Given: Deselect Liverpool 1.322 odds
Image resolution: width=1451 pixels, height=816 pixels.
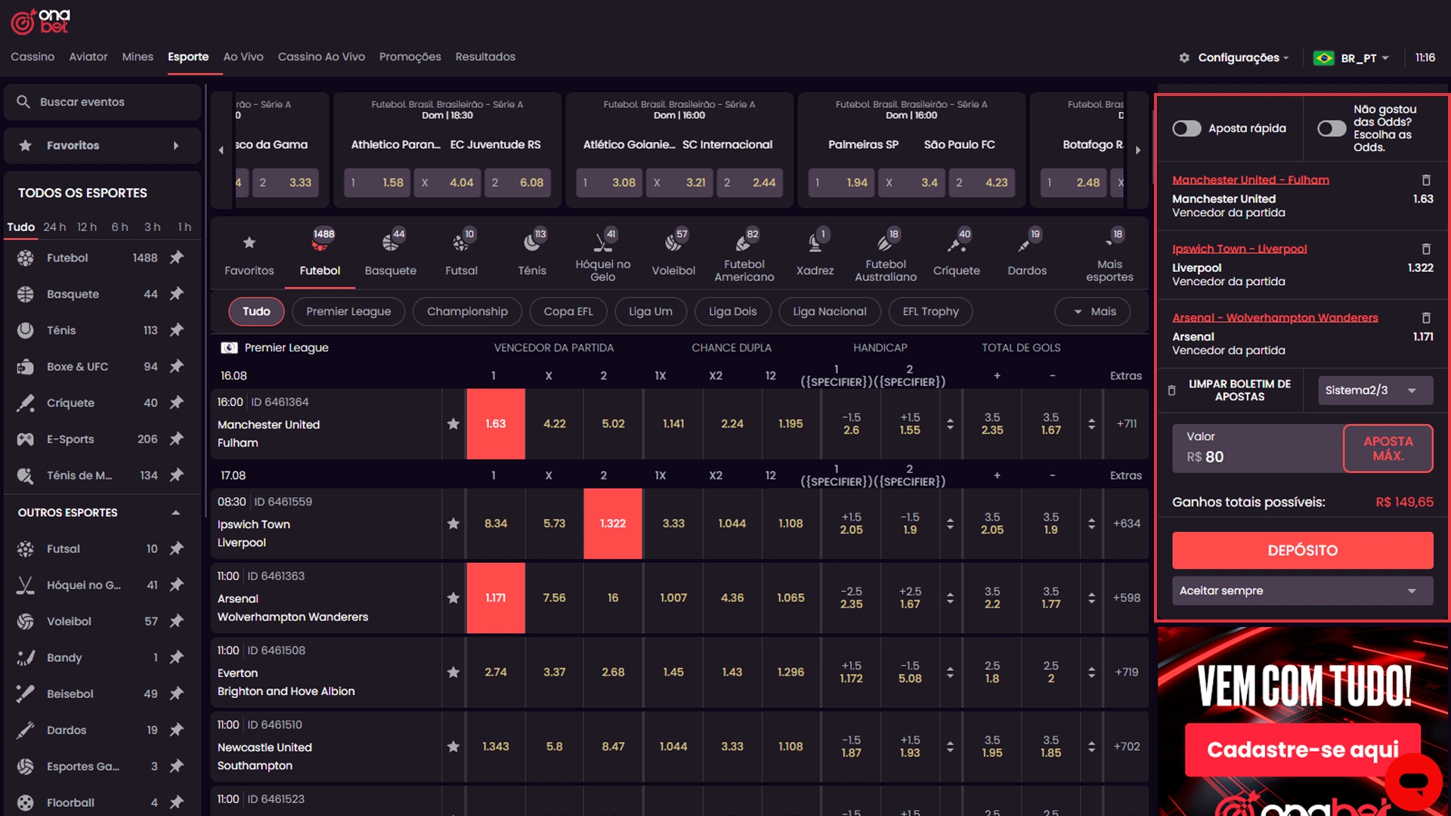Looking at the screenshot, I should pos(613,524).
